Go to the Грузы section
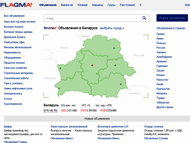The image size is (190, 143). [x=111, y=5]
